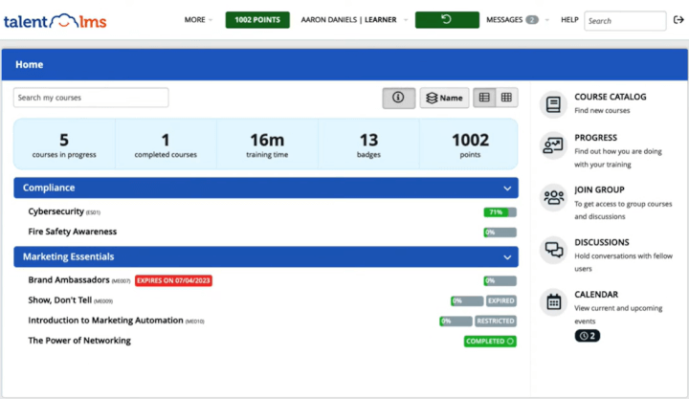
Task: Open the MORE menu
Action: click(x=198, y=20)
